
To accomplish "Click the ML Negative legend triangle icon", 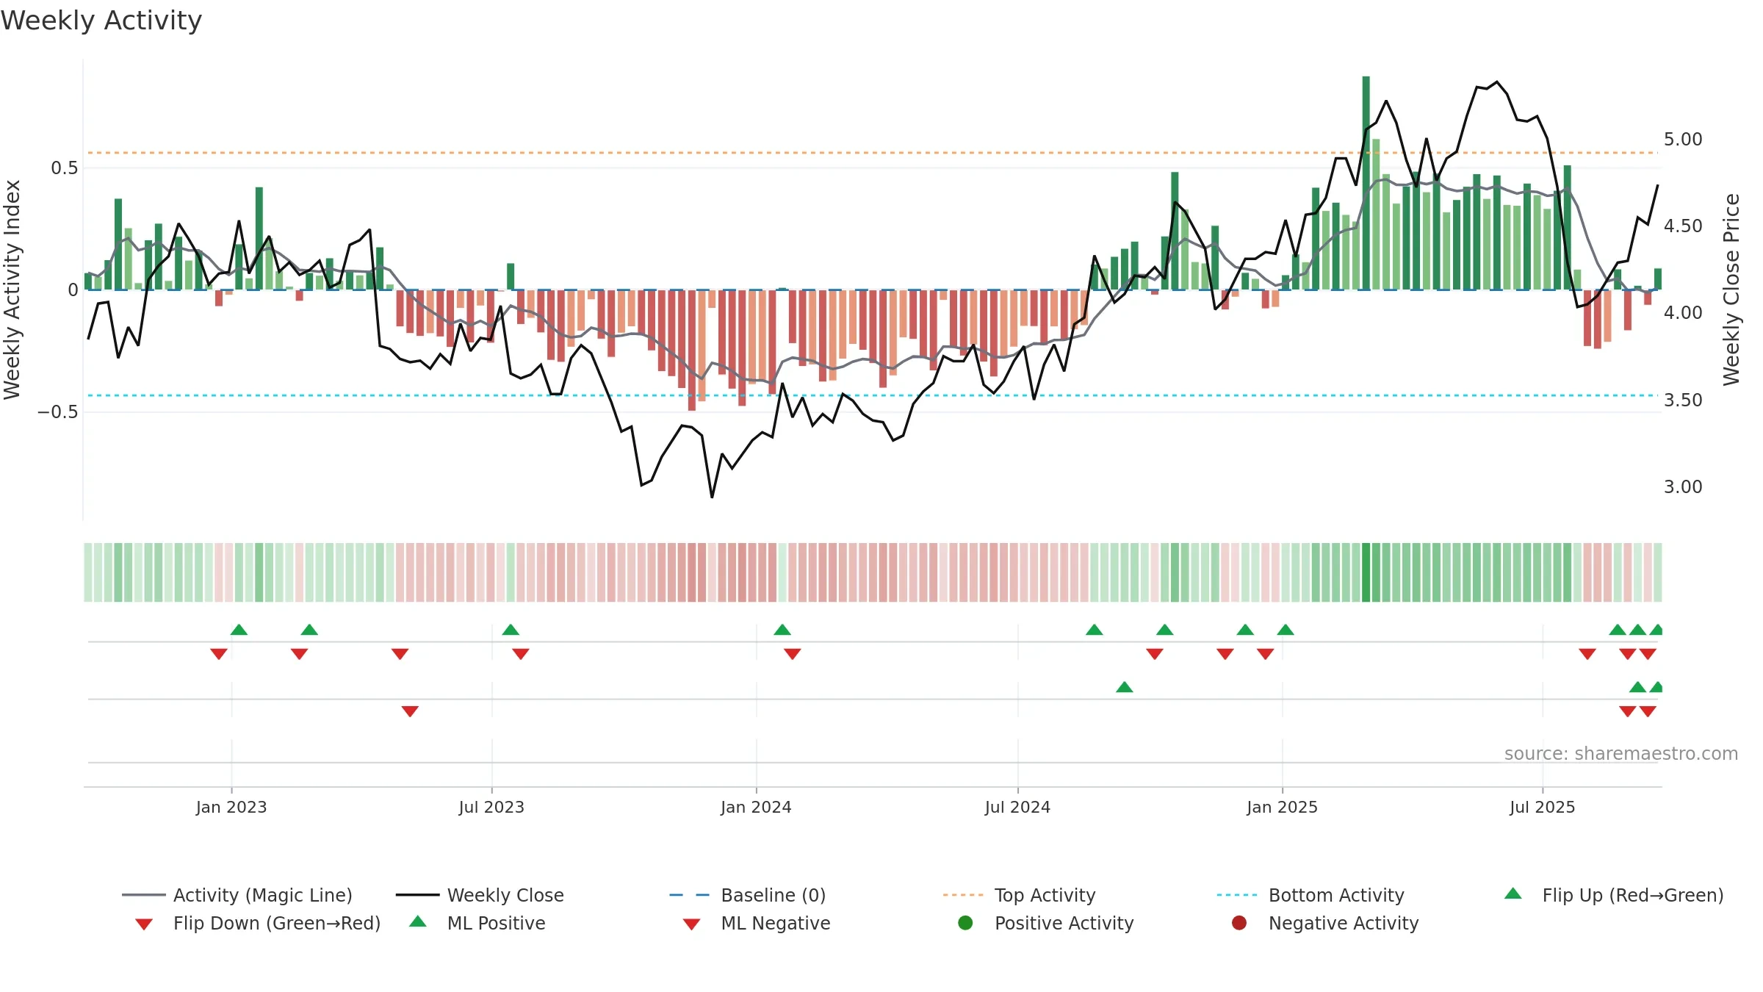I will pyautogui.click(x=691, y=924).
